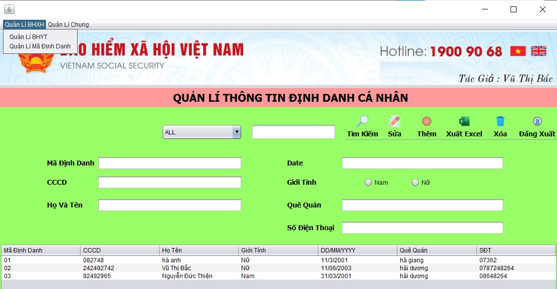Click the UK flag icon
The image size is (557, 289).
pos(539,51)
